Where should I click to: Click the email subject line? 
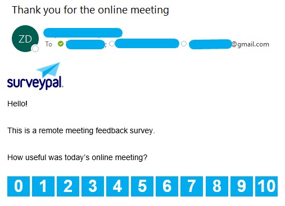[x=91, y=10]
